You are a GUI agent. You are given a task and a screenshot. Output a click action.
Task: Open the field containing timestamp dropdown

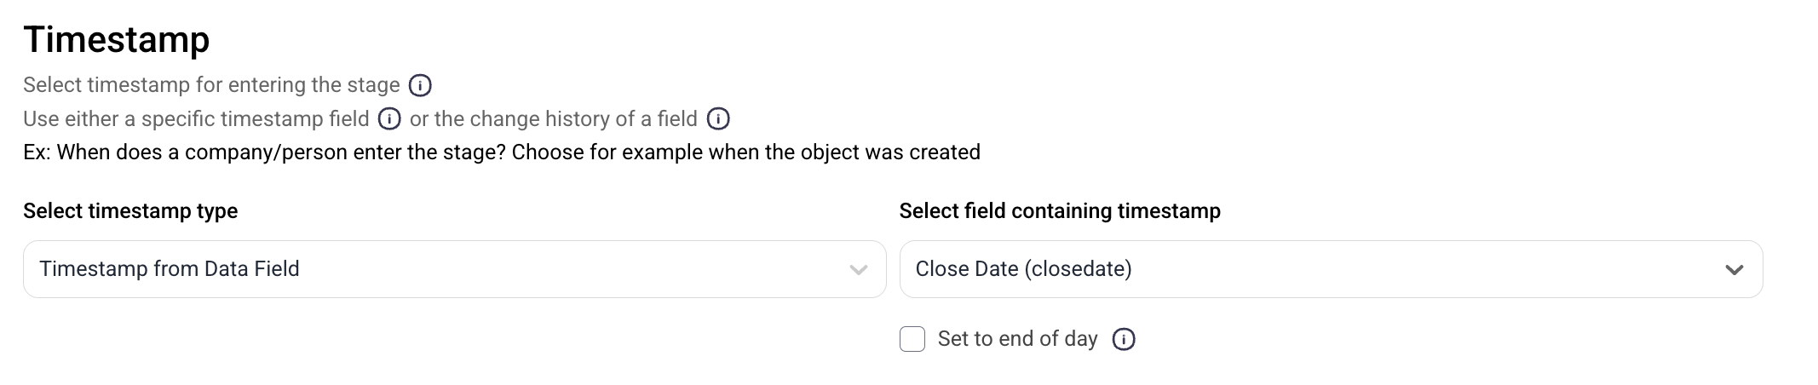tap(1331, 269)
